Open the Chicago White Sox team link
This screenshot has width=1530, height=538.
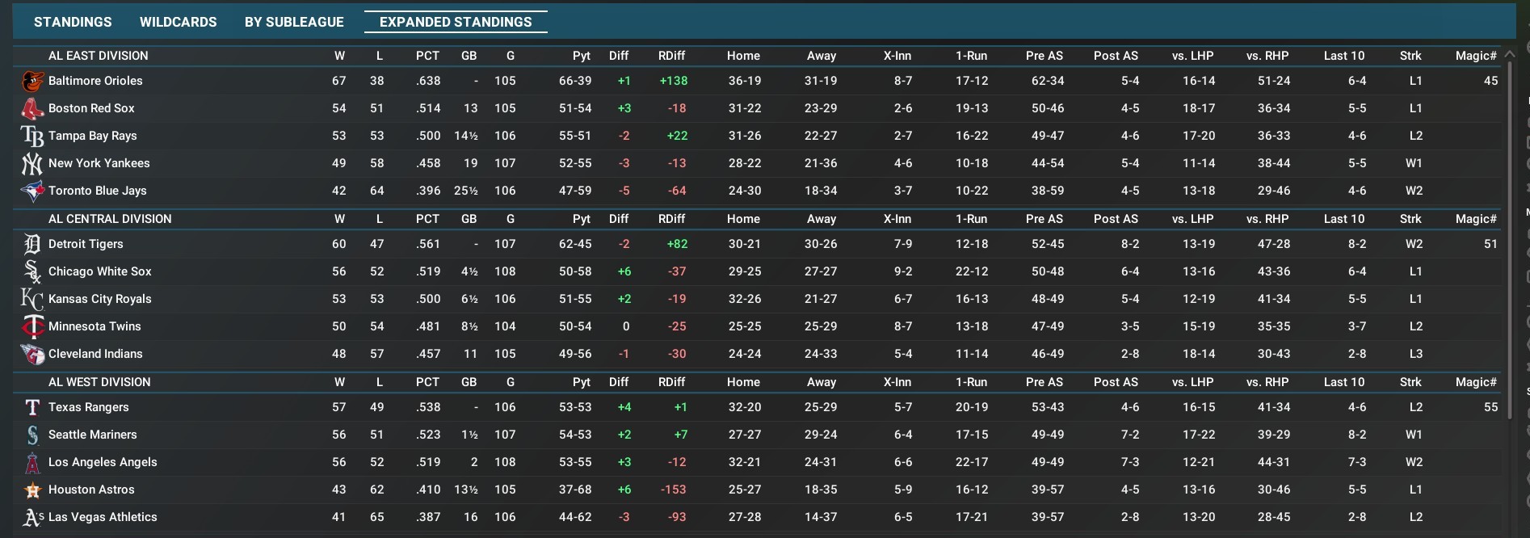pyautogui.click(x=99, y=271)
